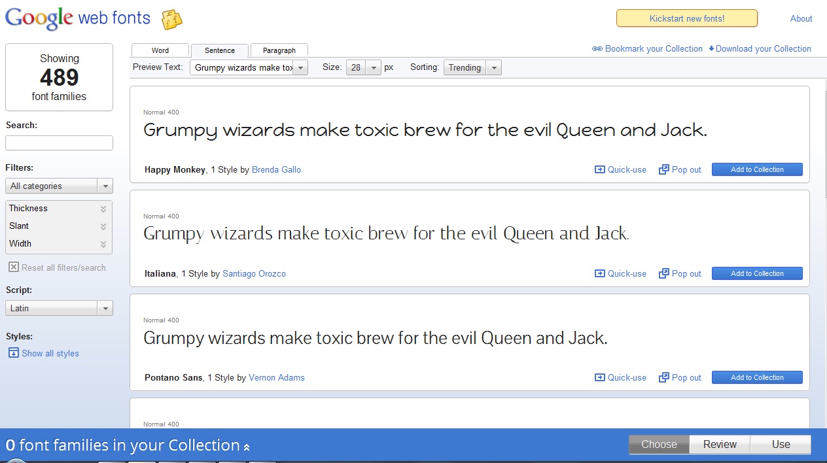Viewport: 827px width, 463px height.
Task: Select the Use step tab
Action: pos(781,444)
